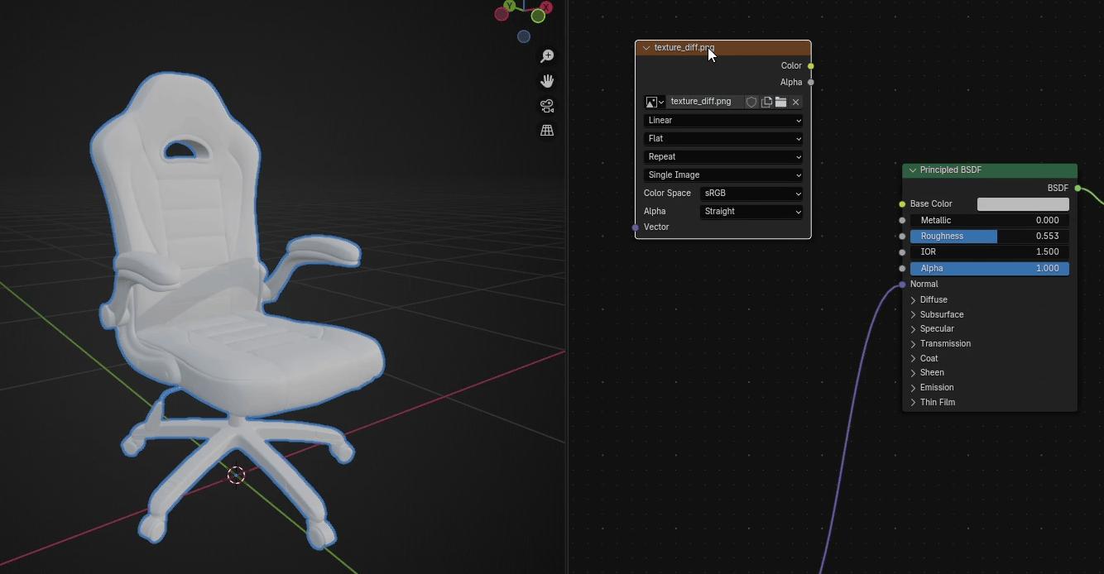Toggle the perspective/orthographic grid icon
Viewport: 1104px width, 574px height.
547,131
